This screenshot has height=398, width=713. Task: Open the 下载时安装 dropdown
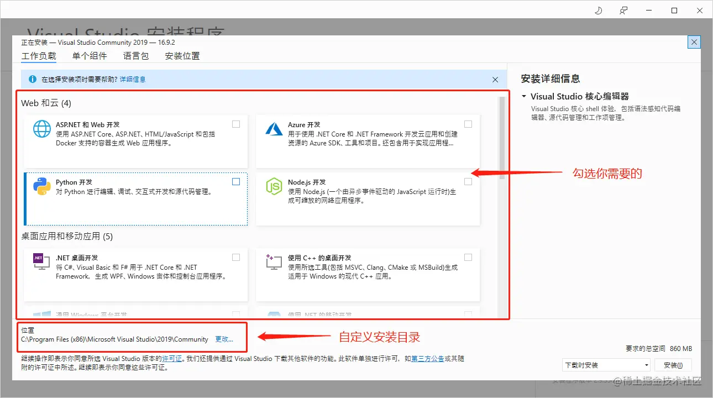(x=606, y=365)
